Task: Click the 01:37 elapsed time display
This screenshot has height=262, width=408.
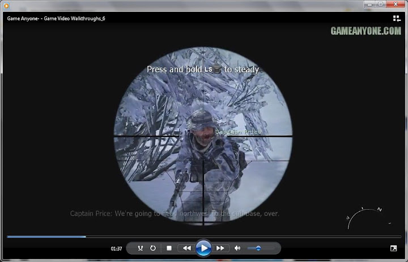Action: [116, 249]
